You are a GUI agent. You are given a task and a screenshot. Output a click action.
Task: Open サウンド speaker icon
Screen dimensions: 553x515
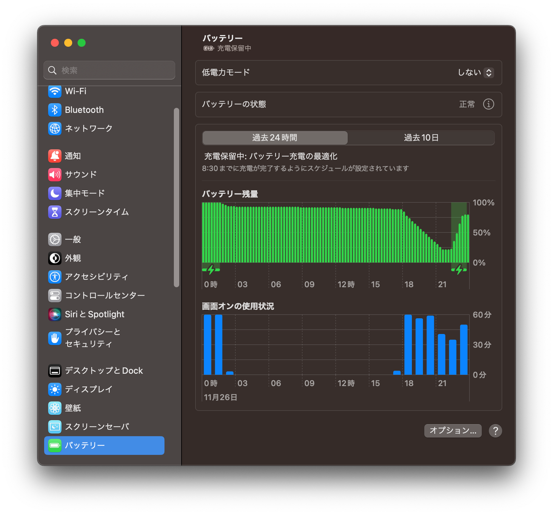point(55,175)
